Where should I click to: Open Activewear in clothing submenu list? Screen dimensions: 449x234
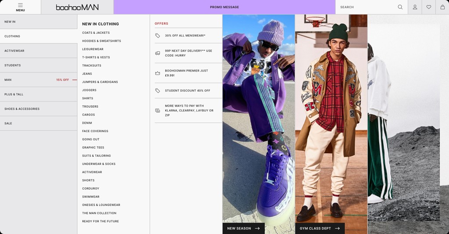click(x=92, y=172)
